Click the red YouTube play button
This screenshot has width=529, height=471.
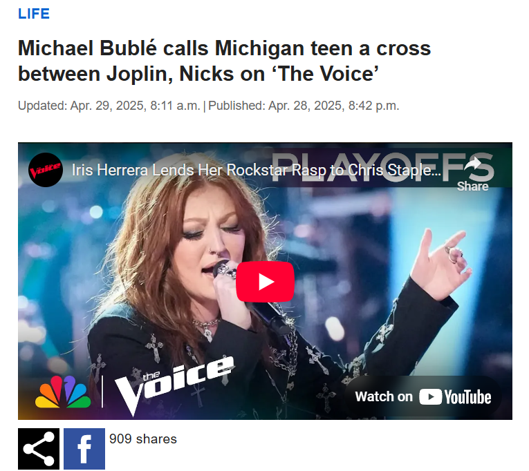(x=265, y=282)
